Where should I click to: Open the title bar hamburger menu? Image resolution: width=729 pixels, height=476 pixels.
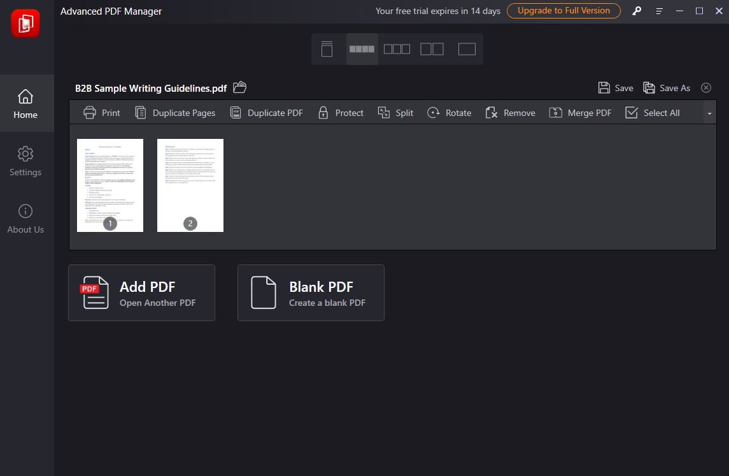click(x=659, y=11)
